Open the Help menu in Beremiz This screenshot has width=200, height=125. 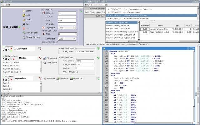pyautogui.click(x=8, y=5)
